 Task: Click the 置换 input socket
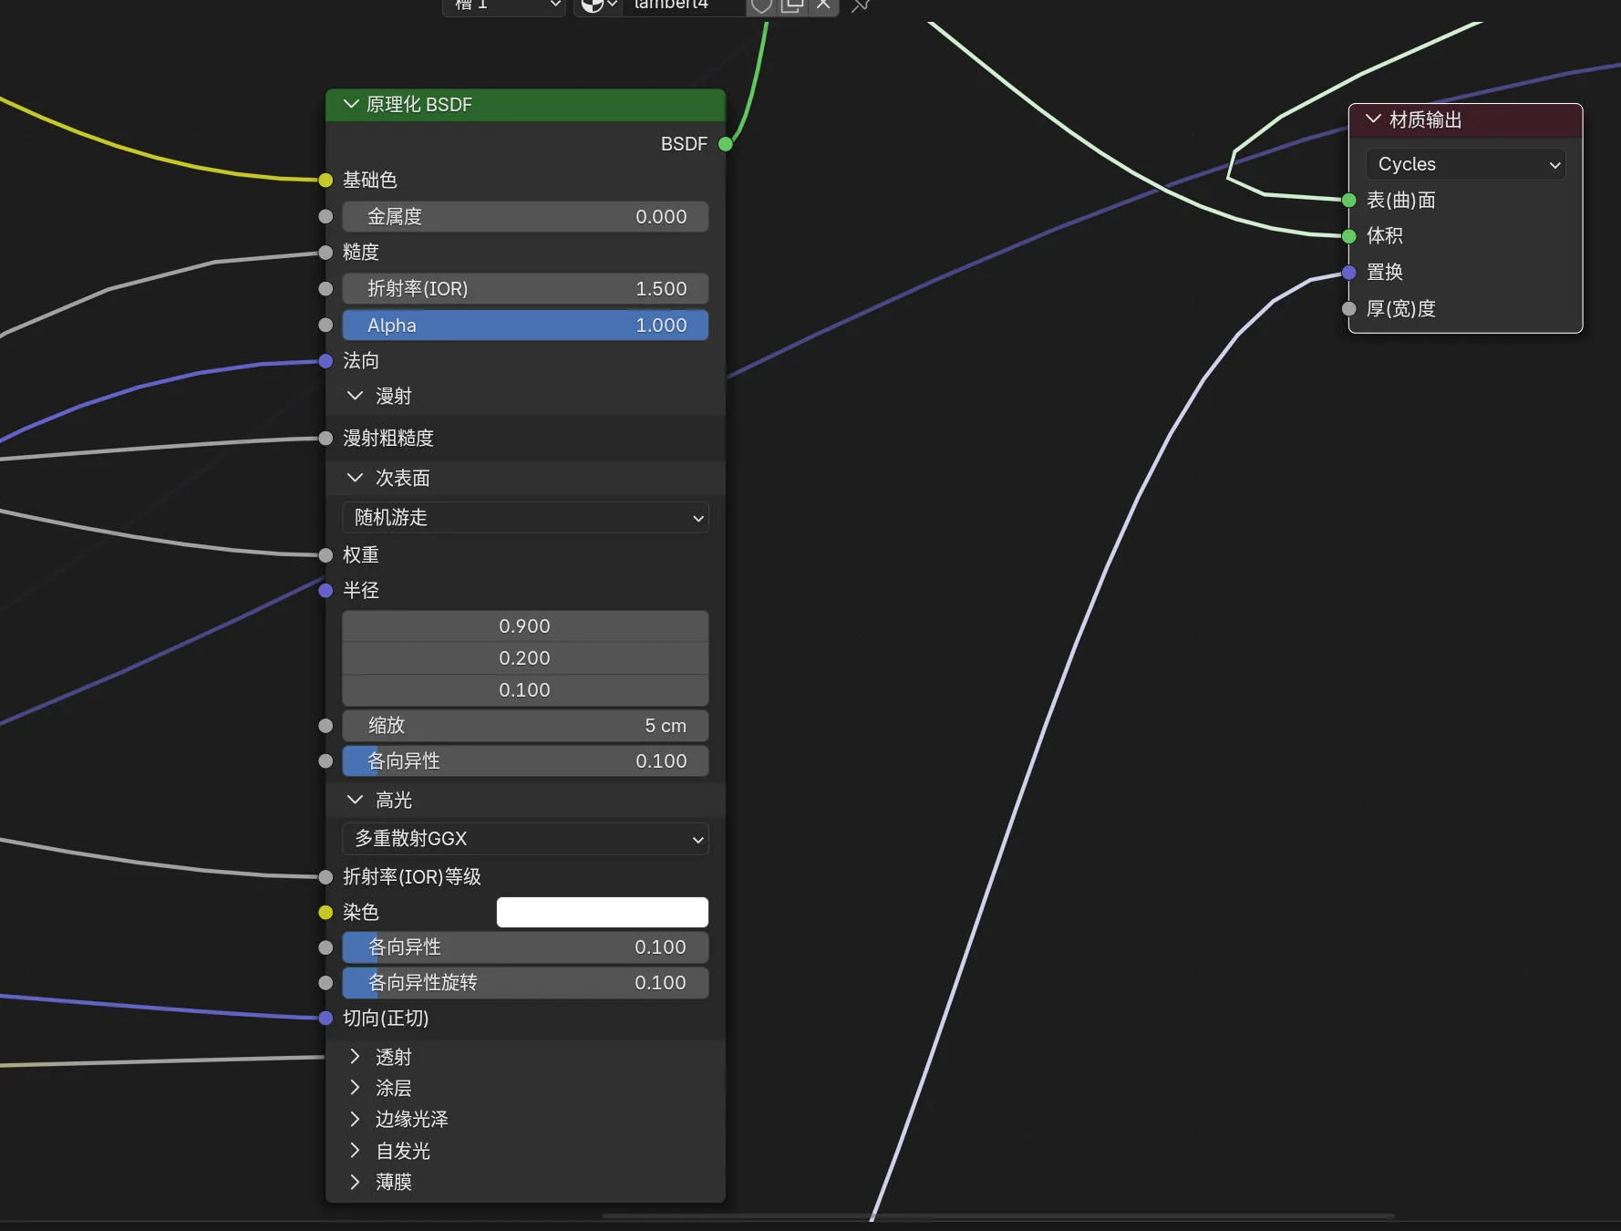click(x=1349, y=273)
